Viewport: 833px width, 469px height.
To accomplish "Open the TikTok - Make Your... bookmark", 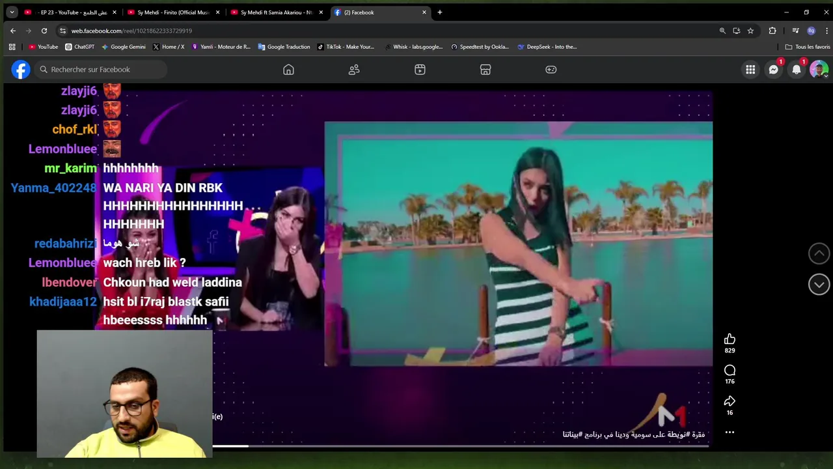I will [x=346, y=47].
